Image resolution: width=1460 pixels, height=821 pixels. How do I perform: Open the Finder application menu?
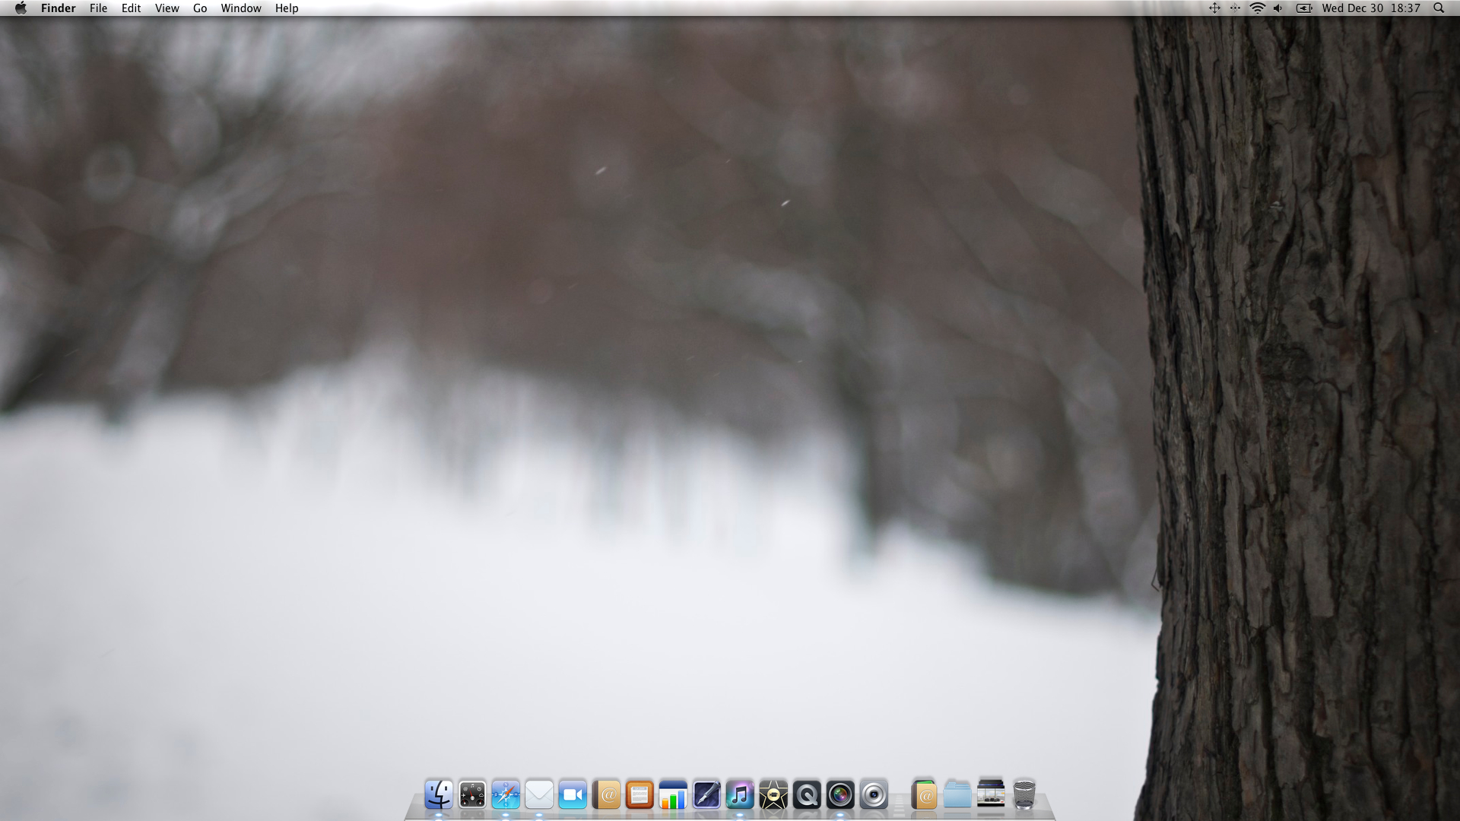point(59,8)
